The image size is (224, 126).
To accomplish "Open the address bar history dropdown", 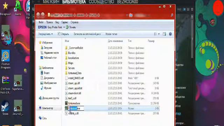I will click(x=127, y=15).
